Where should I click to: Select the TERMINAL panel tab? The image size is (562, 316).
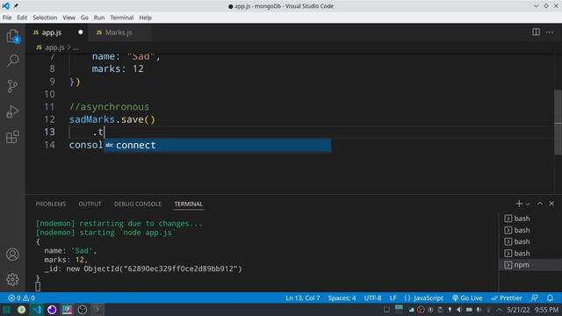[x=189, y=204]
